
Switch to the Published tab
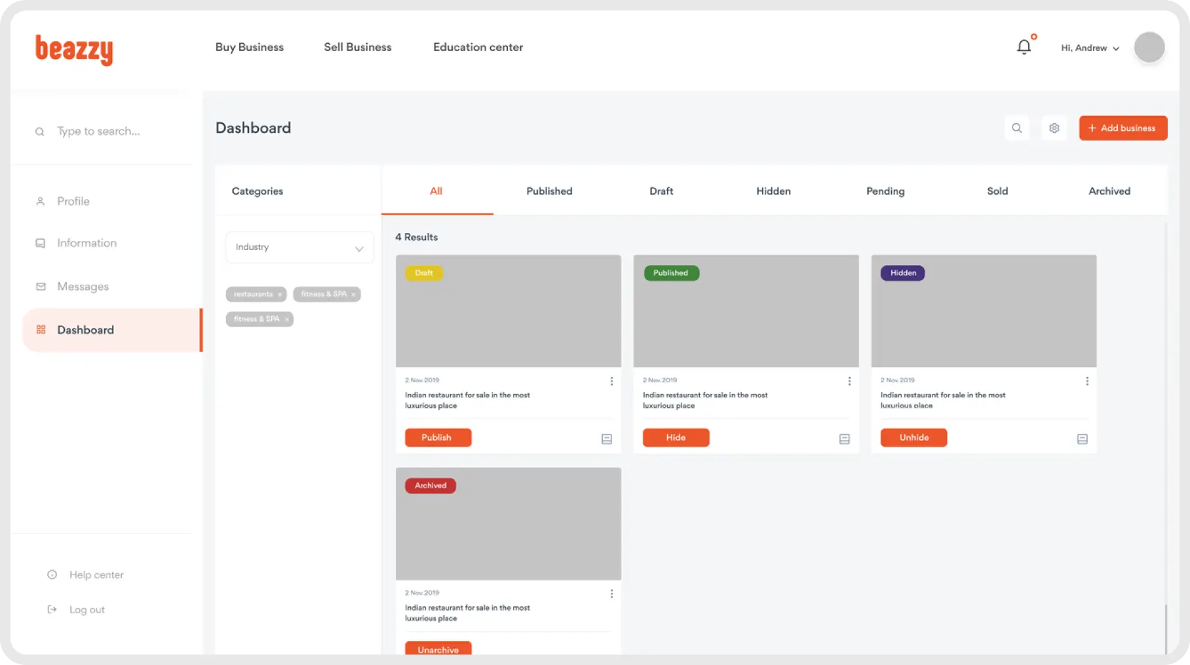[549, 191]
